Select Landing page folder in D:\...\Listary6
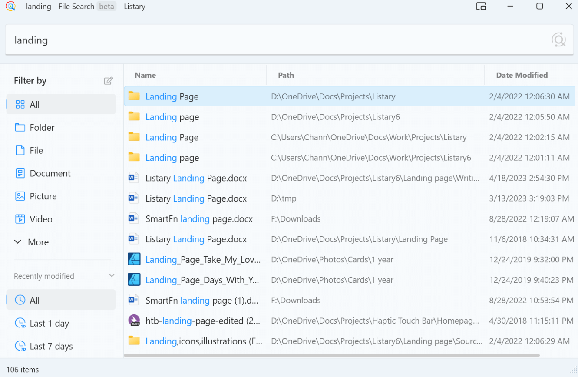Image resolution: width=578 pixels, height=377 pixels. 350,117
